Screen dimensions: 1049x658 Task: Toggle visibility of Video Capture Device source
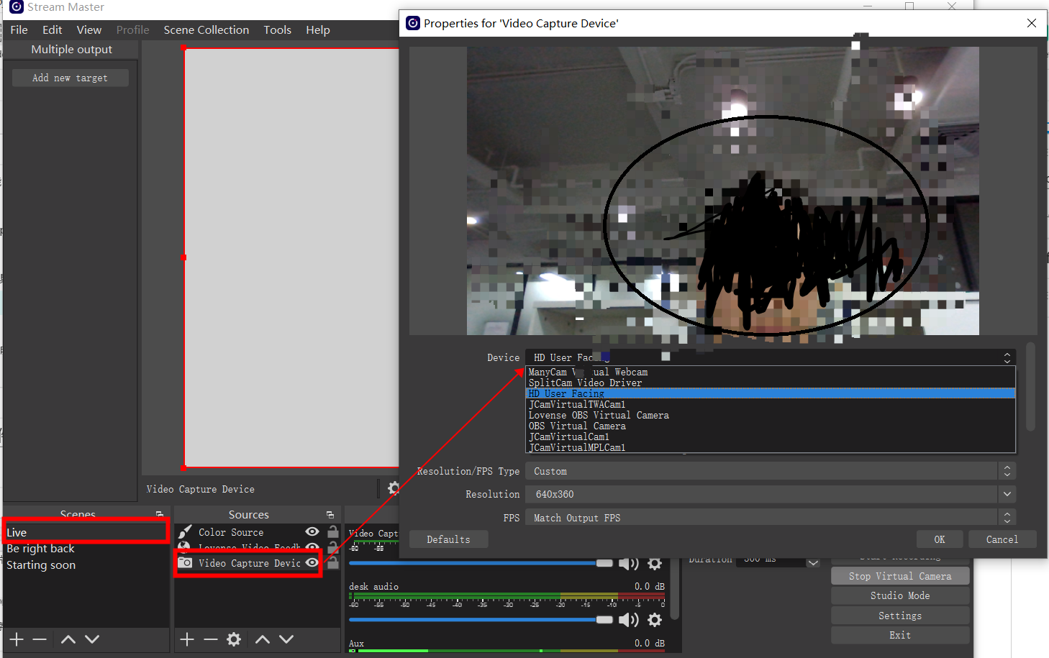coord(312,563)
